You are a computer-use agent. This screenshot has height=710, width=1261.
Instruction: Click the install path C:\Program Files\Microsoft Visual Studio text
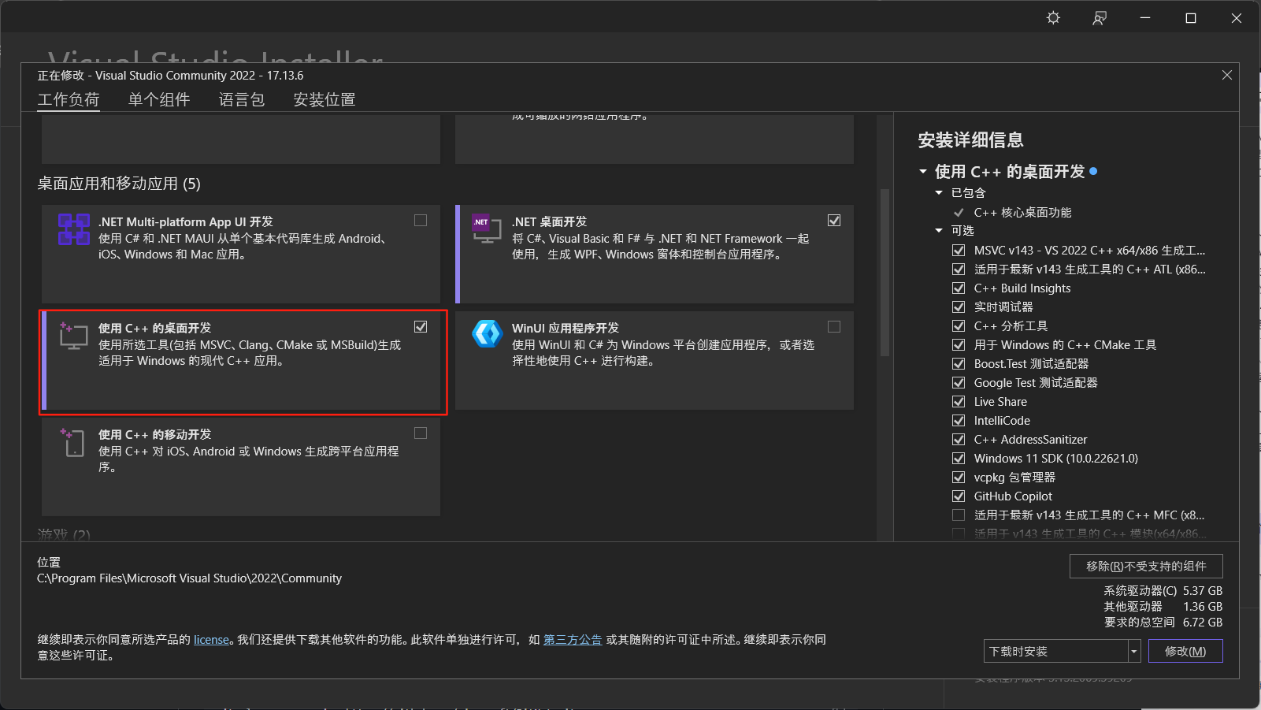[x=189, y=578]
